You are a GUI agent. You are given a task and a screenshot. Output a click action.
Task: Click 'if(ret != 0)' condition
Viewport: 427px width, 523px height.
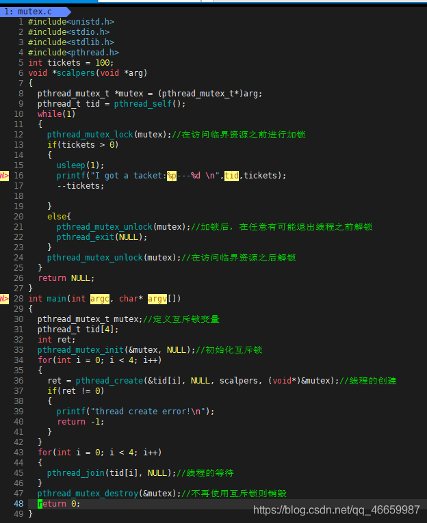(76, 391)
